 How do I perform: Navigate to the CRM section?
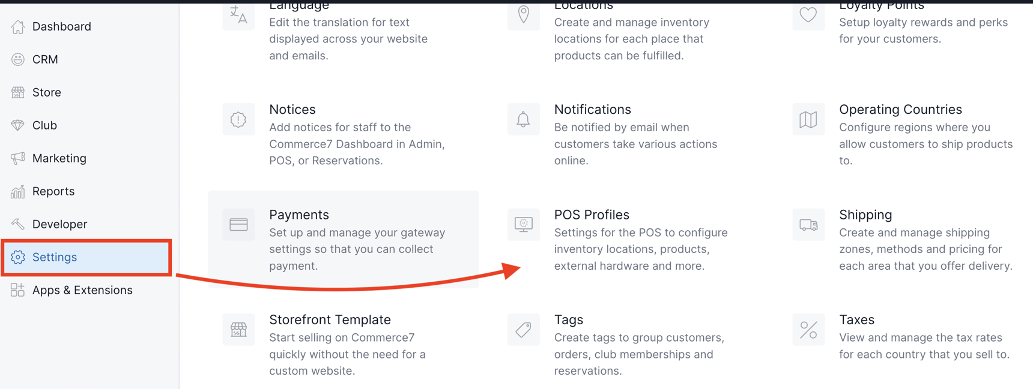tap(45, 59)
